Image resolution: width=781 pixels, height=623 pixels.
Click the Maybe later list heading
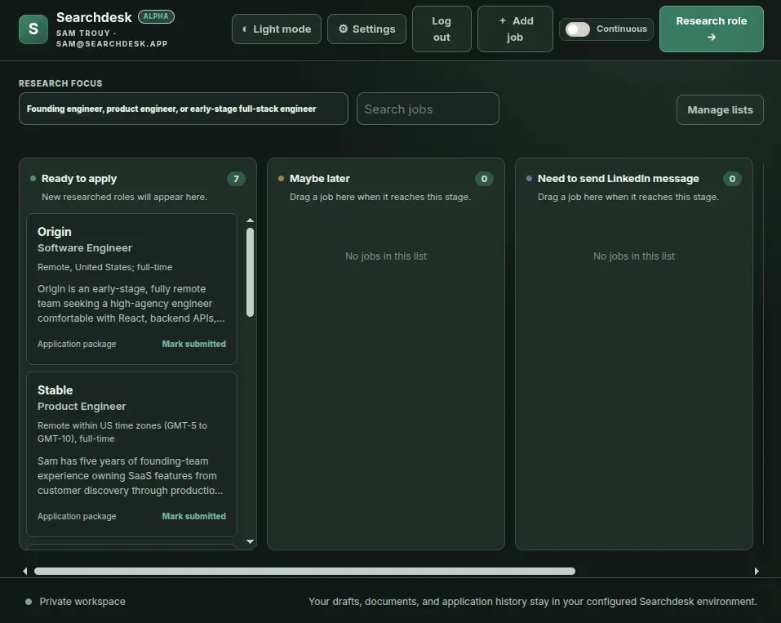point(319,179)
